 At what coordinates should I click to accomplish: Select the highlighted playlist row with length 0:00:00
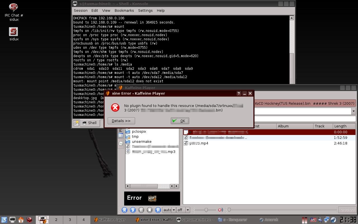pos(269,132)
